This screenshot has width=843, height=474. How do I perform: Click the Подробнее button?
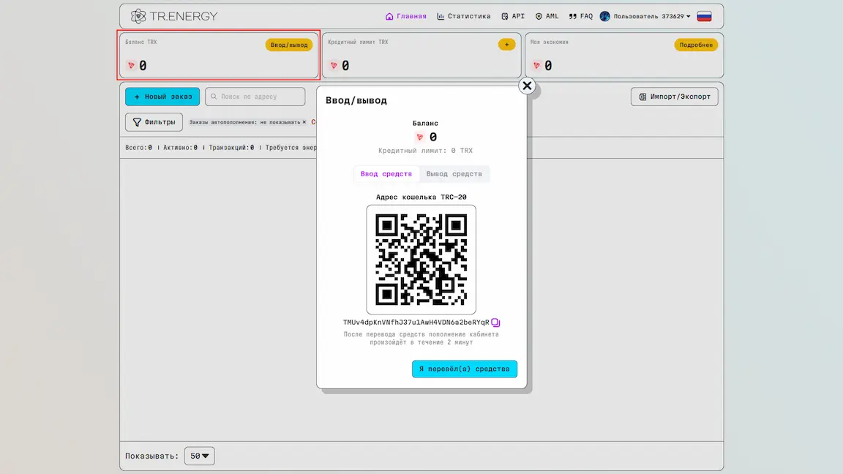696,45
